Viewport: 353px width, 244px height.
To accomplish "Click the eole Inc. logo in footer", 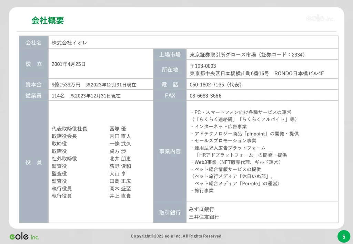I will (24, 237).
